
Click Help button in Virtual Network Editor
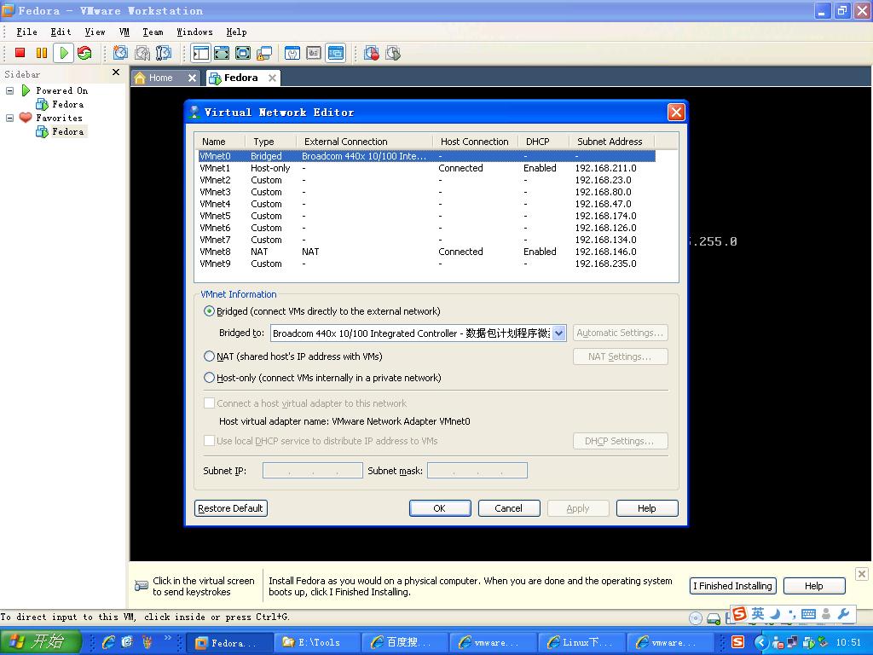click(x=647, y=508)
